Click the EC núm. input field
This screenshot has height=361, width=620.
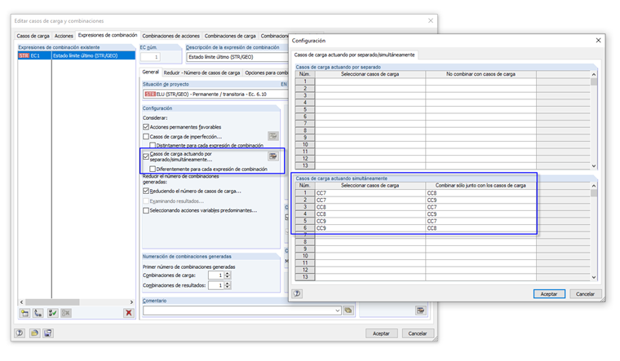pos(150,57)
